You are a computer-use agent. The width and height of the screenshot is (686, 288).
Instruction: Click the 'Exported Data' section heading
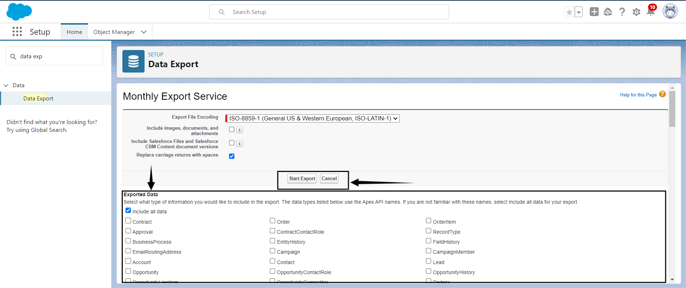141,194
